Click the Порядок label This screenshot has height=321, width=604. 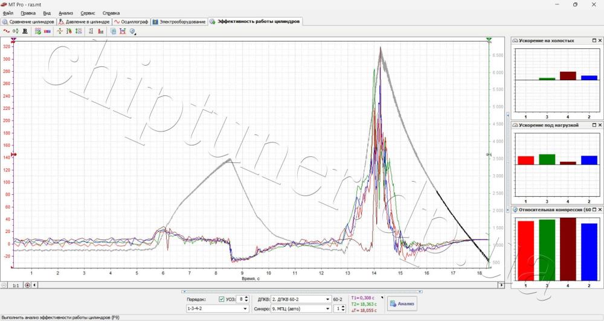pyautogui.click(x=196, y=299)
